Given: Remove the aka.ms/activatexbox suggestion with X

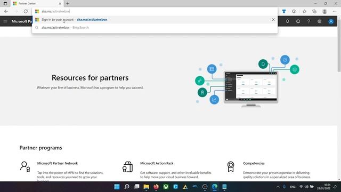Looking at the screenshot, I should tap(273, 20).
